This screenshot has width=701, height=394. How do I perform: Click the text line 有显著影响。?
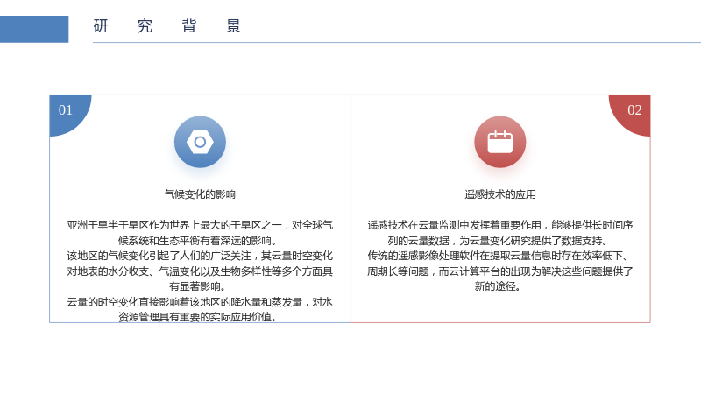coord(197,286)
